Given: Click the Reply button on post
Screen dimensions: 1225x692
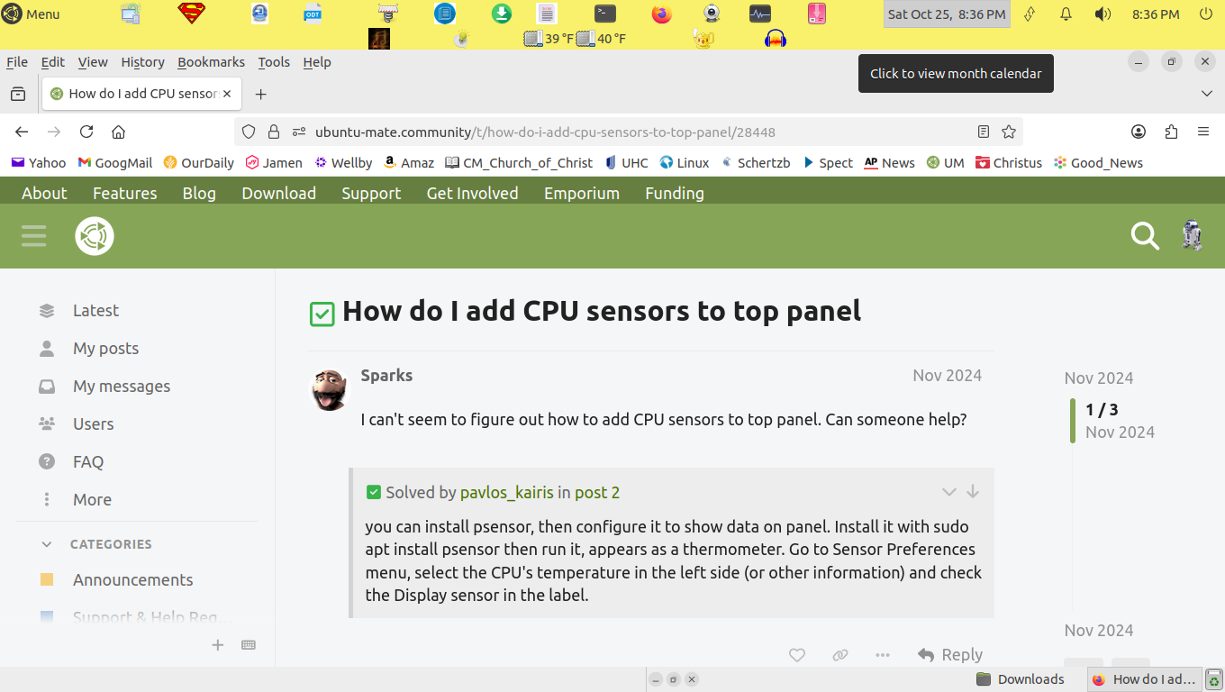Looking at the screenshot, I should (x=950, y=655).
